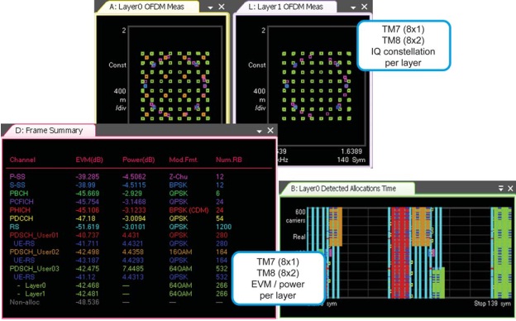Select the D: Frame Summary tab

click(x=49, y=131)
